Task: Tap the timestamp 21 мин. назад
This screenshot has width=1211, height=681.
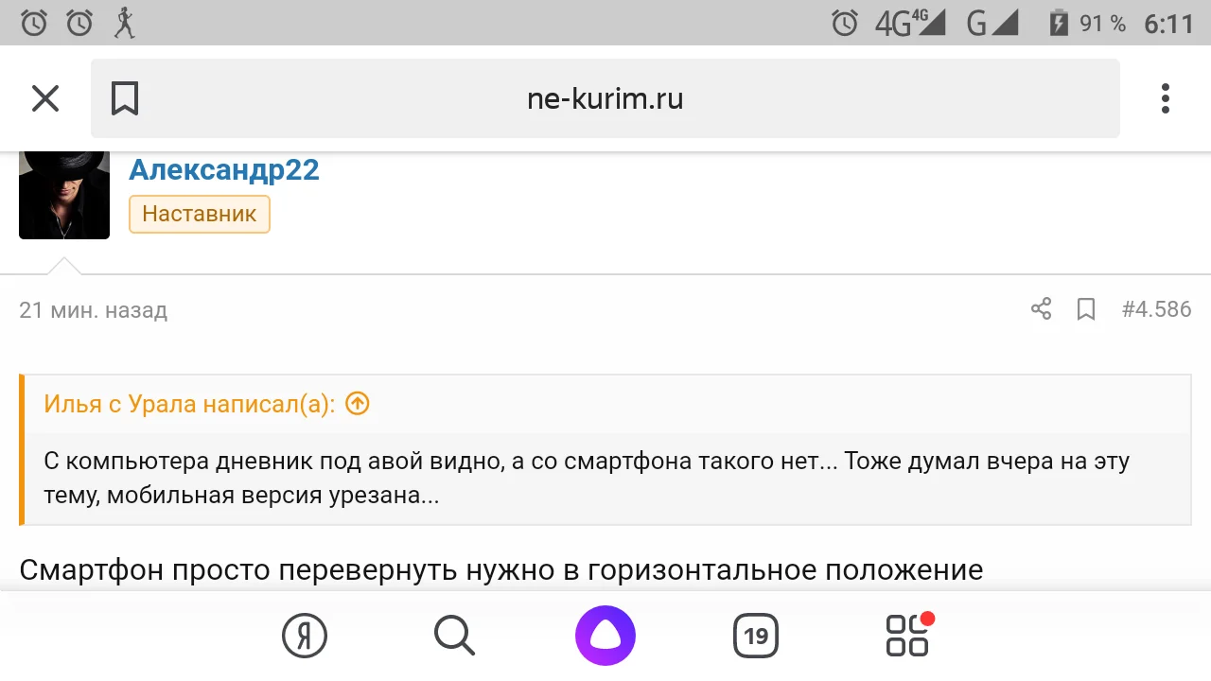Action: point(93,309)
